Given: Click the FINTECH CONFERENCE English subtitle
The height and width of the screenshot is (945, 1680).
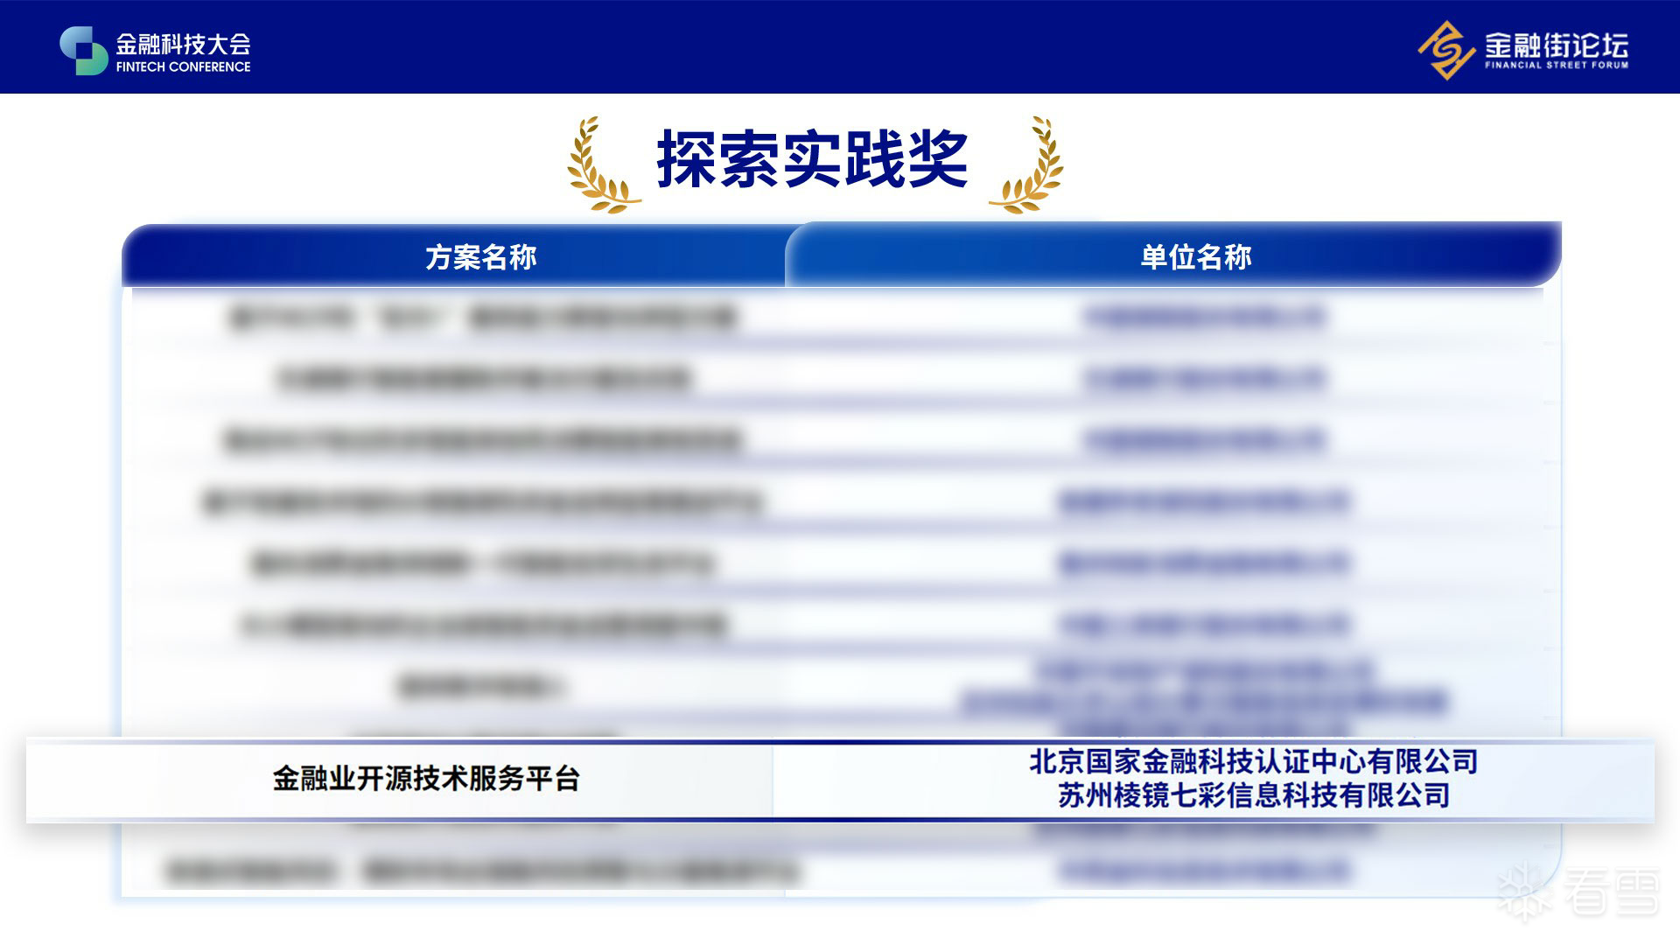Looking at the screenshot, I should (x=183, y=67).
